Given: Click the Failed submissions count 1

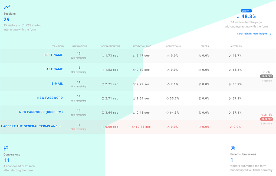Looking at the screenshot, I should click(232, 160).
